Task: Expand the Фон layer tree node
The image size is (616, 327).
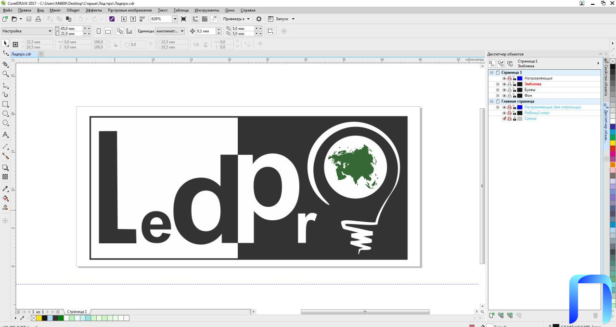Action: coord(498,96)
